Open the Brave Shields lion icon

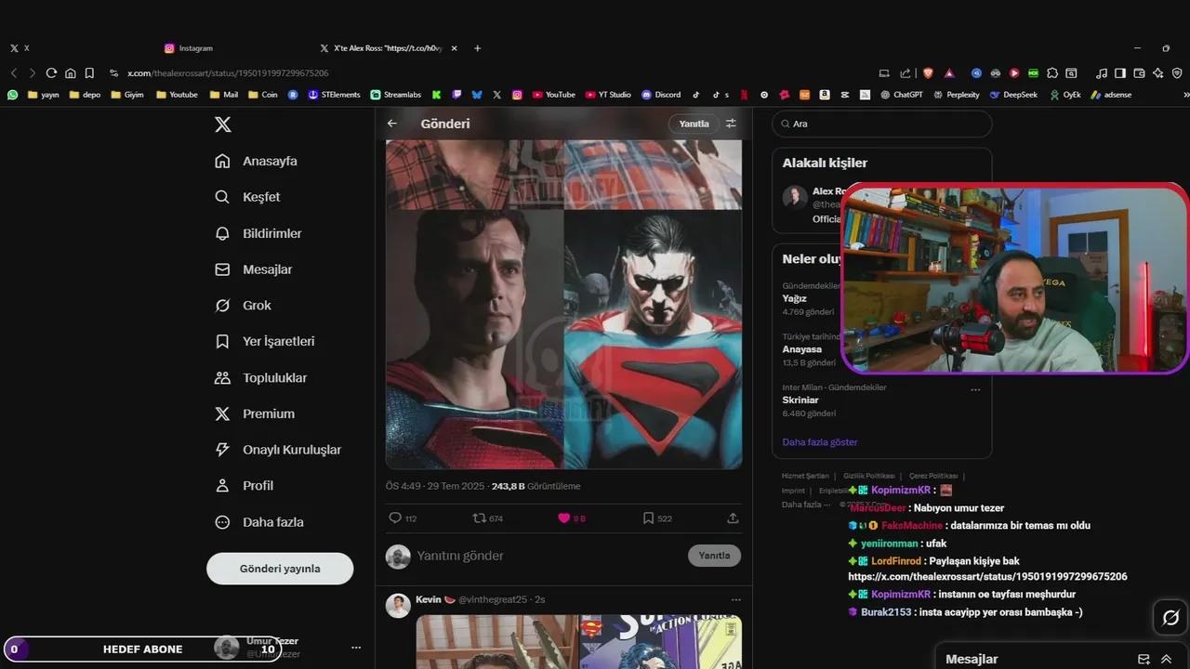tap(927, 72)
